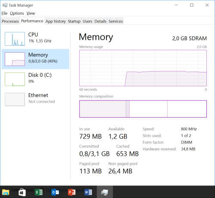Click the large 'Memory' heading
This screenshot has width=215, height=198.
pos(96,37)
